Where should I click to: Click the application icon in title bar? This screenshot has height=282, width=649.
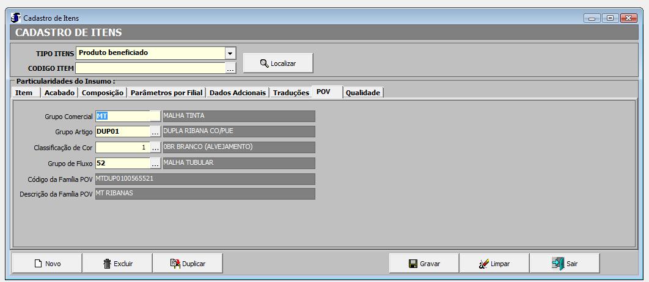pos(16,18)
